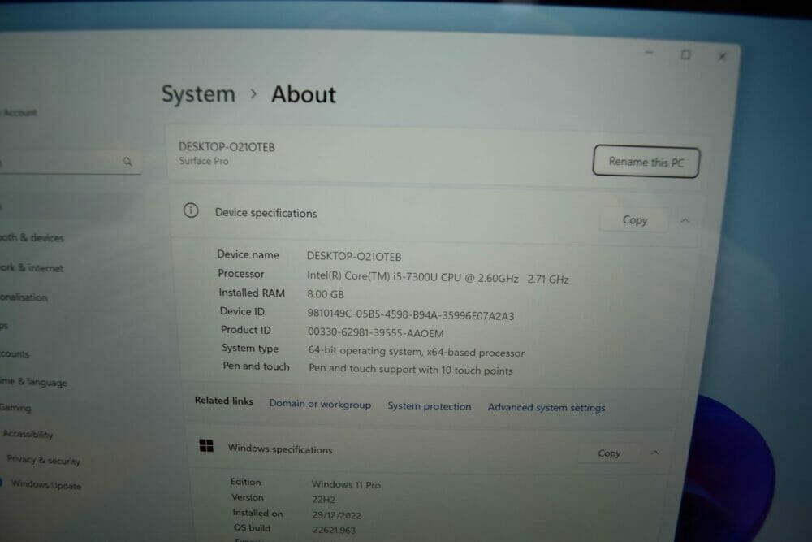This screenshot has height=542, width=812.
Task: Close the Settings window
Action: 722,57
